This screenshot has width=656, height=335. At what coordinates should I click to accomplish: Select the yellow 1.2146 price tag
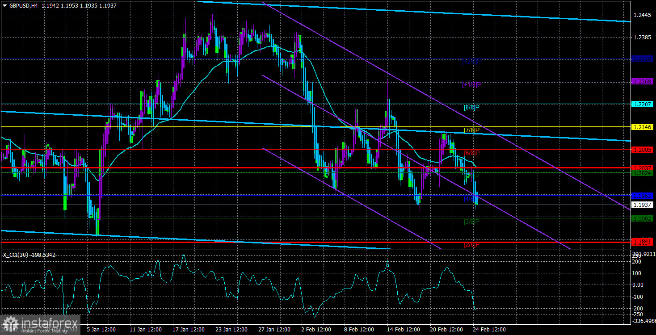643,127
